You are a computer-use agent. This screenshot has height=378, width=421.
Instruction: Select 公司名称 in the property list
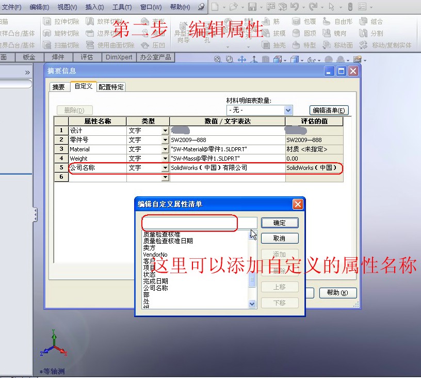155,288
